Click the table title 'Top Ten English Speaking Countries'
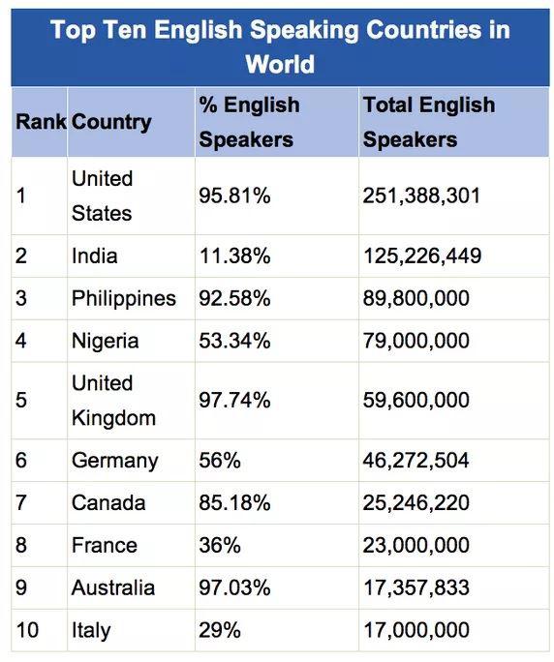Image resolution: width=554 pixels, height=662 pixels. coord(280,46)
